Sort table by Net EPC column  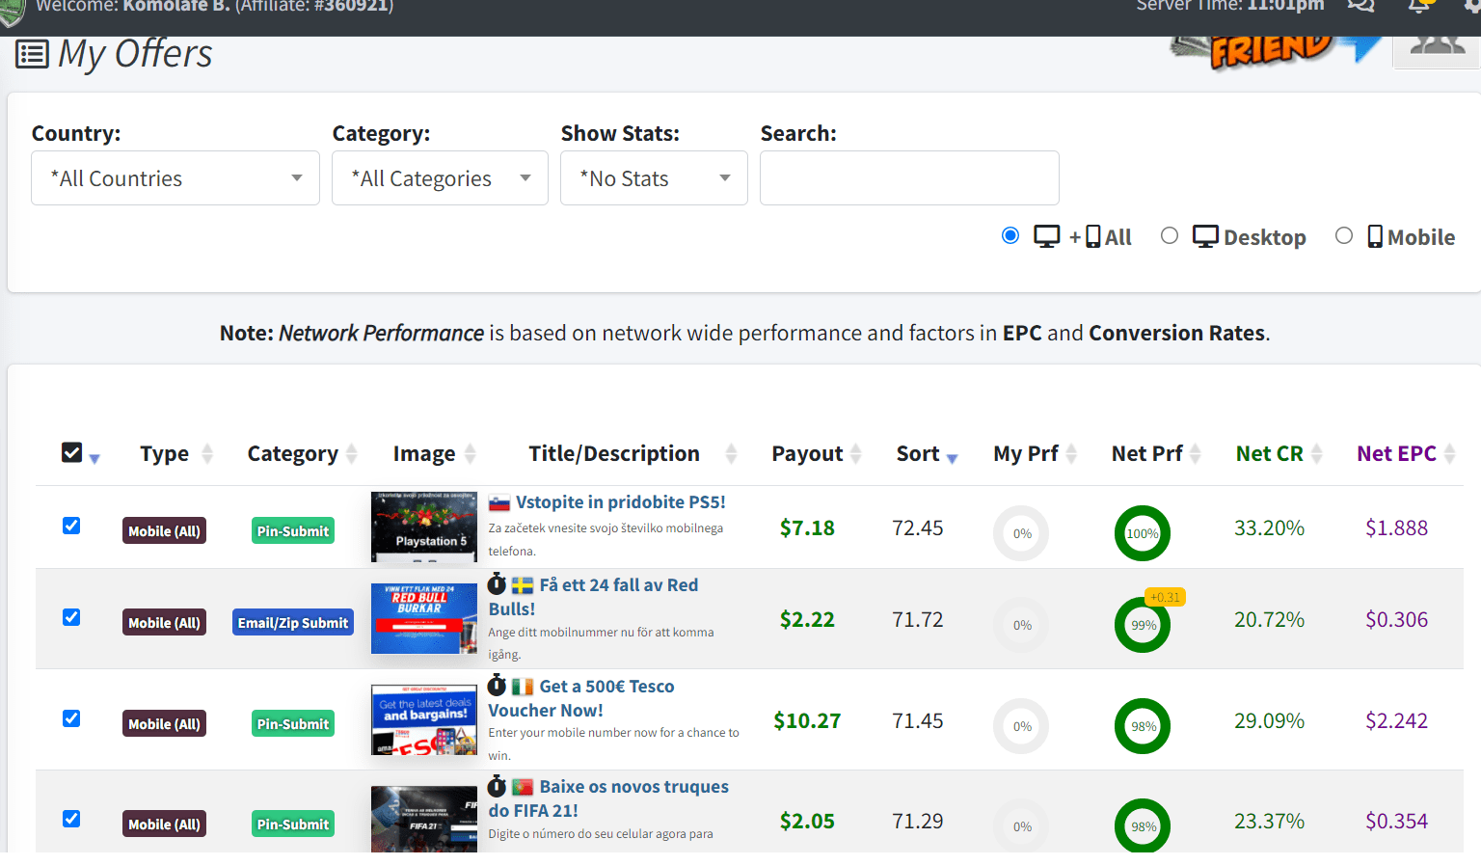point(1396,453)
